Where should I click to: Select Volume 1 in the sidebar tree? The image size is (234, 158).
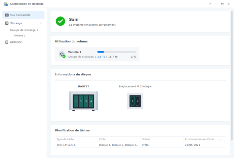pos(19,36)
